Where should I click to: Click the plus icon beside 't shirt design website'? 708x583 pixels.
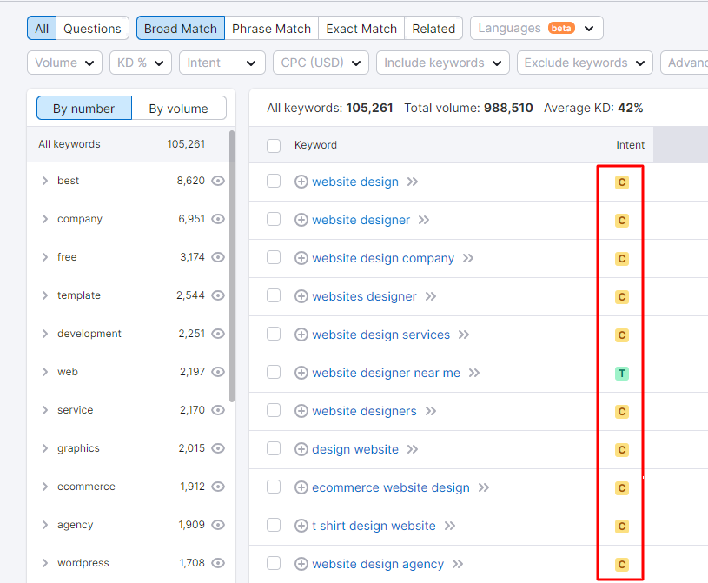tap(301, 526)
